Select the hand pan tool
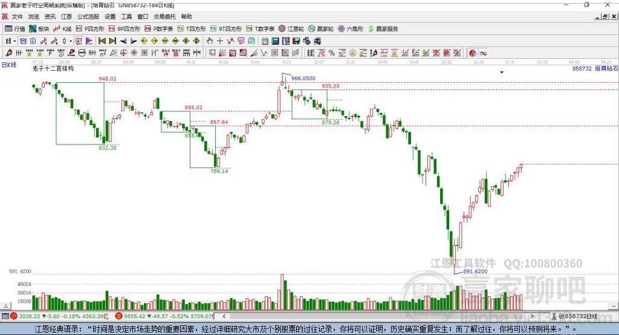Screen dimensions: 619x335 coord(210,41)
